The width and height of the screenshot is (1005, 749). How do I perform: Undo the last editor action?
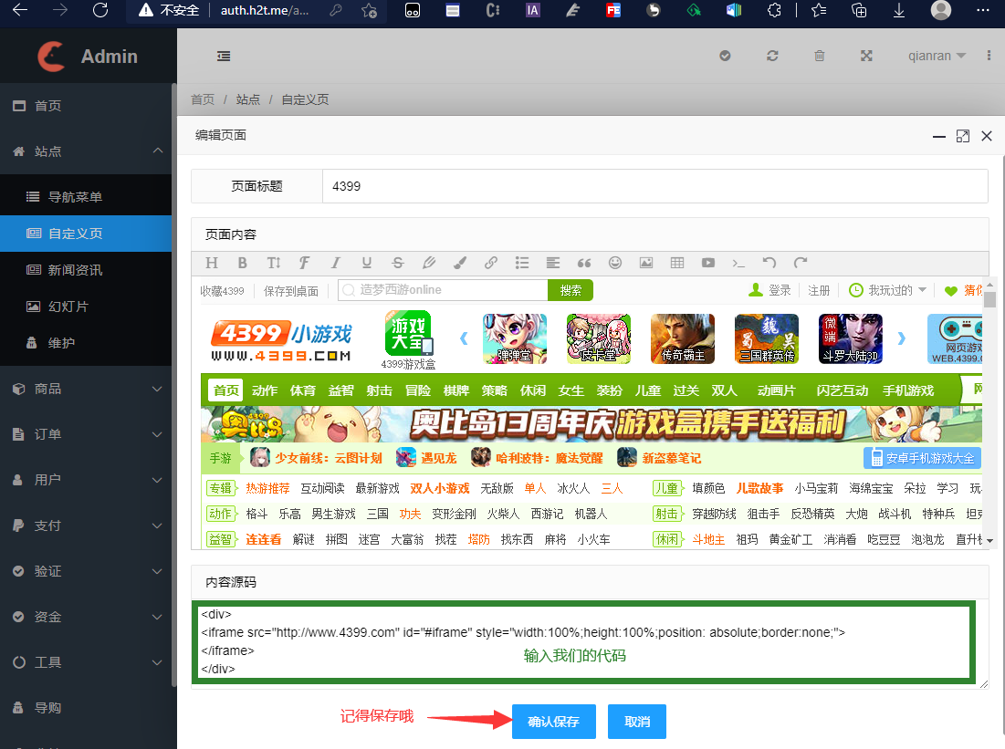[769, 263]
